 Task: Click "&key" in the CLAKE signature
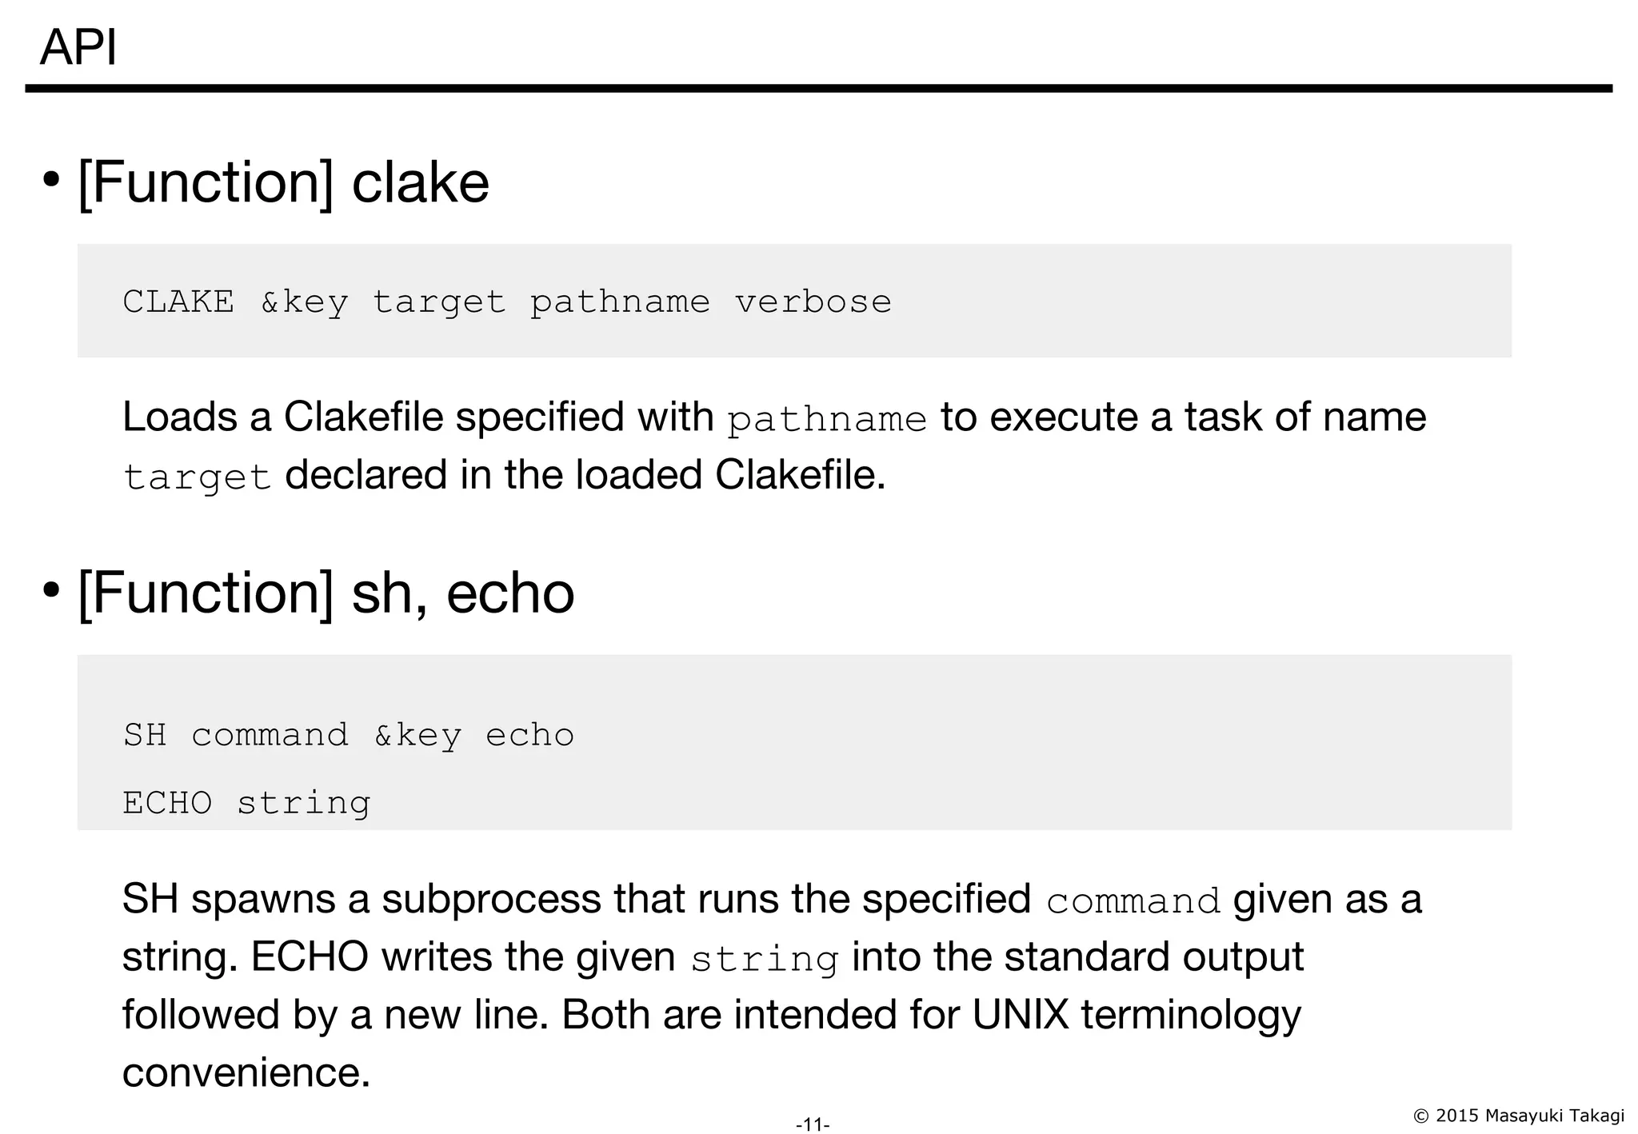coord(305,302)
